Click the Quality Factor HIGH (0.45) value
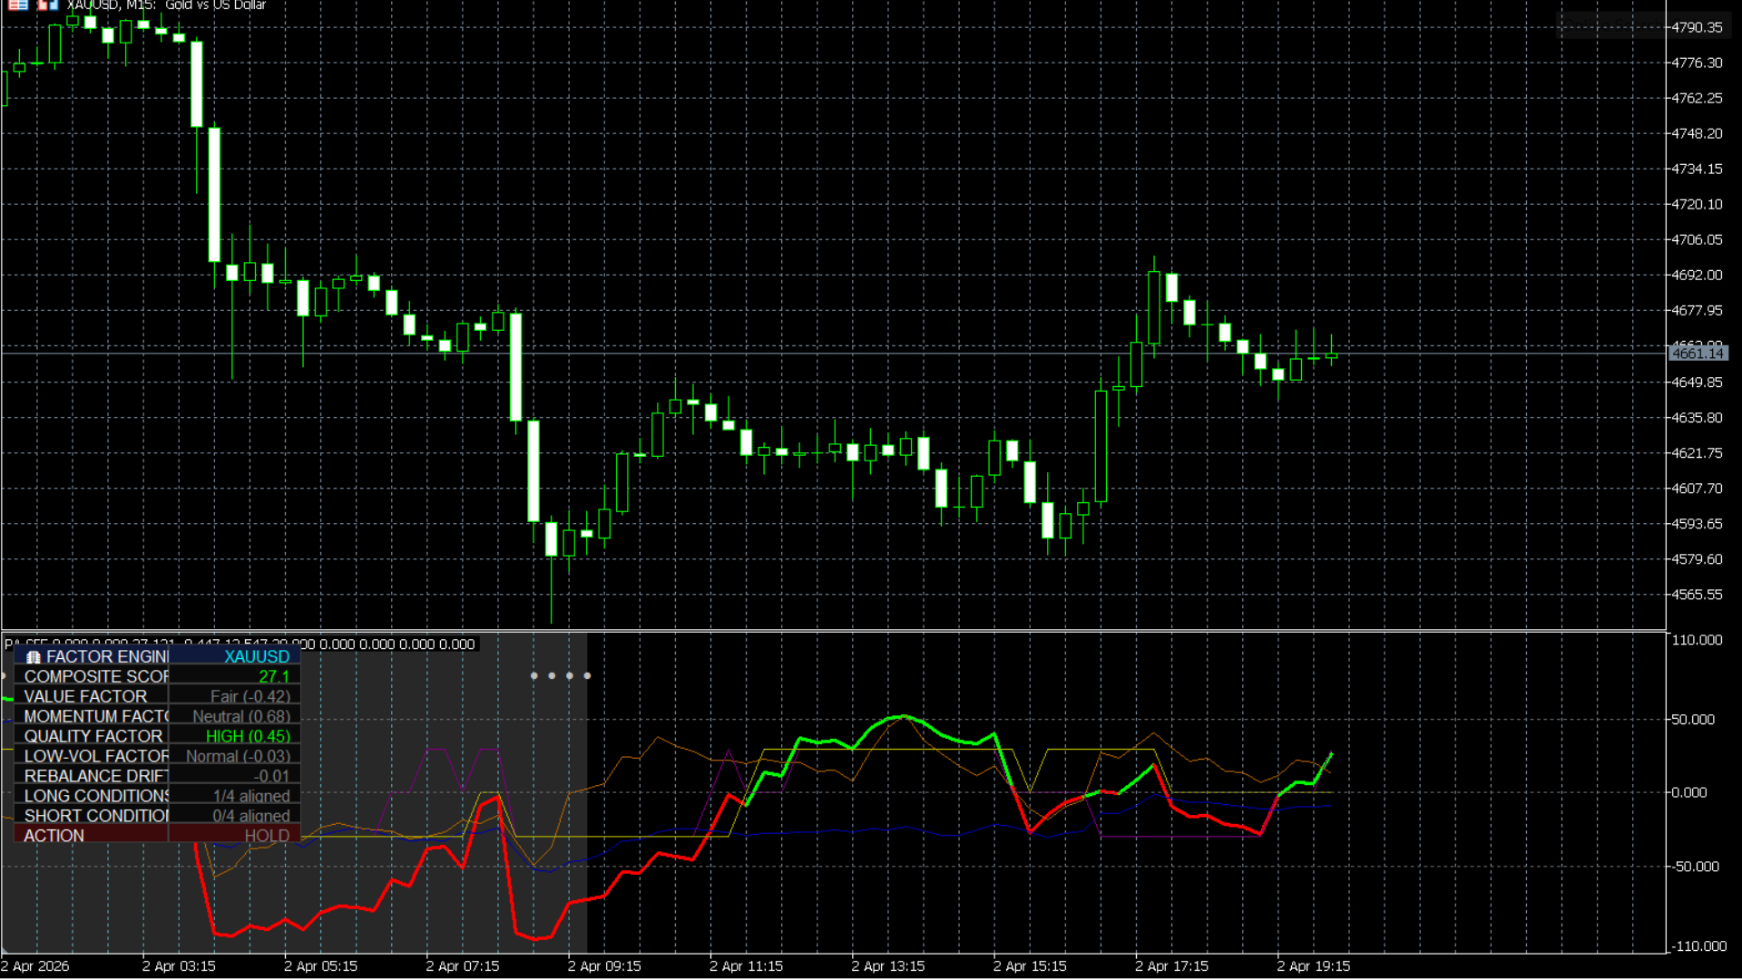 tap(248, 736)
